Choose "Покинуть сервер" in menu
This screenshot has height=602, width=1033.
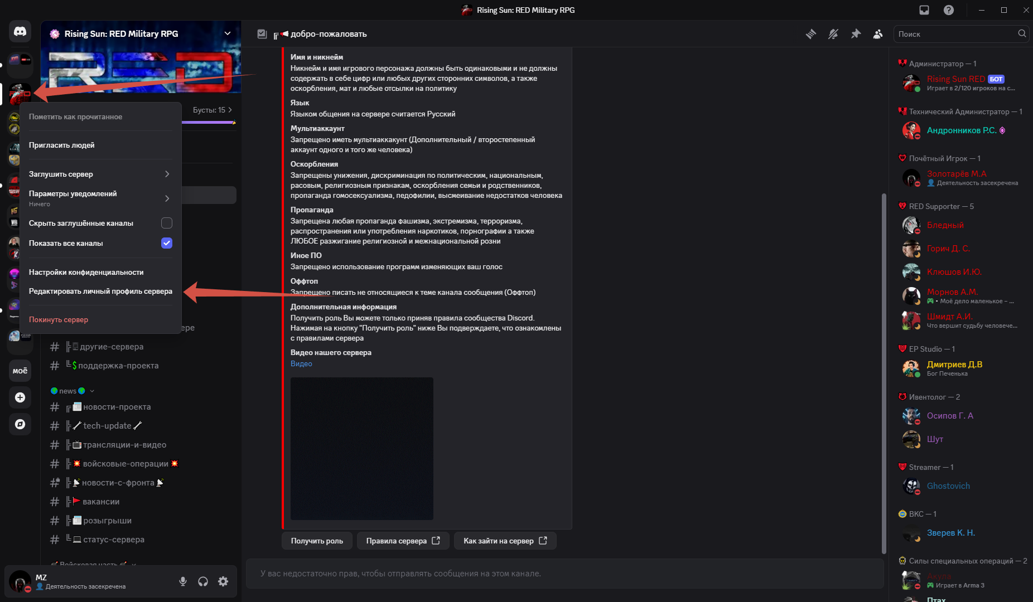click(x=100, y=319)
